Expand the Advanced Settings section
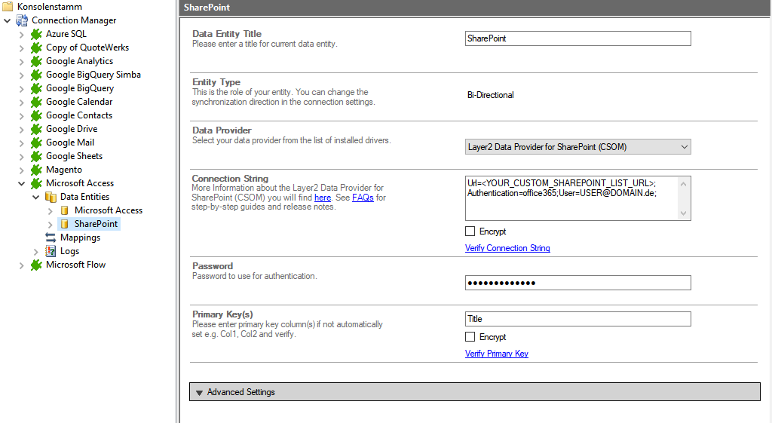This screenshot has width=772, height=423. pyautogui.click(x=200, y=392)
